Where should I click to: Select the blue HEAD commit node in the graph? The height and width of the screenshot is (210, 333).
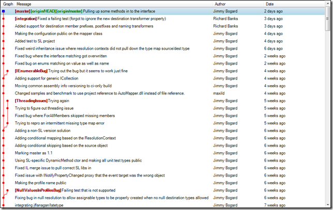pos(4,11)
